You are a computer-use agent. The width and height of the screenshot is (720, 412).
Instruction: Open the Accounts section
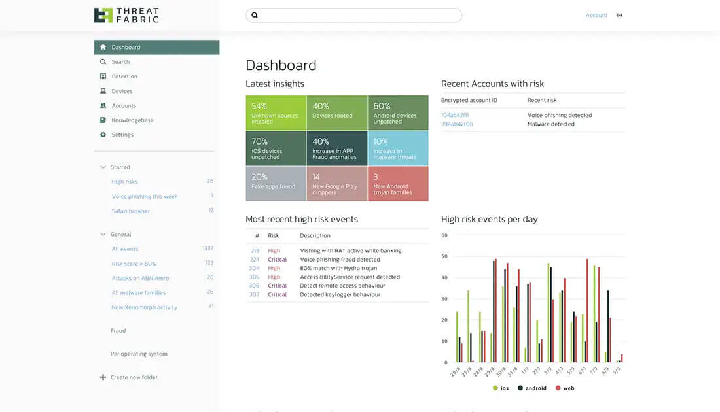pyautogui.click(x=124, y=105)
